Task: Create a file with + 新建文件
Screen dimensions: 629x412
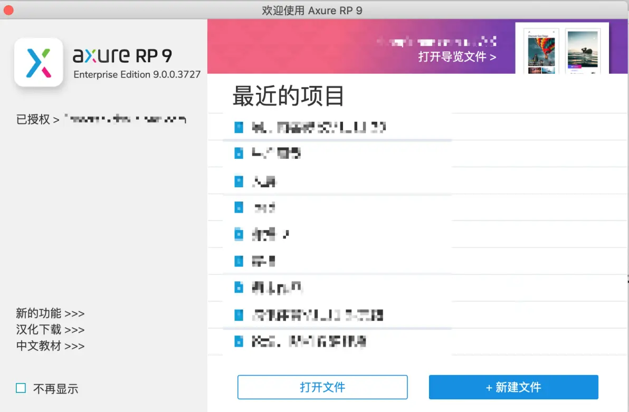Action: [x=513, y=387]
